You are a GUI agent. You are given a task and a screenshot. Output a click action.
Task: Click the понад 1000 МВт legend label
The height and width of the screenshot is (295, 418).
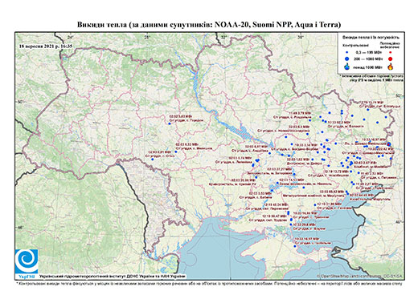(367, 67)
